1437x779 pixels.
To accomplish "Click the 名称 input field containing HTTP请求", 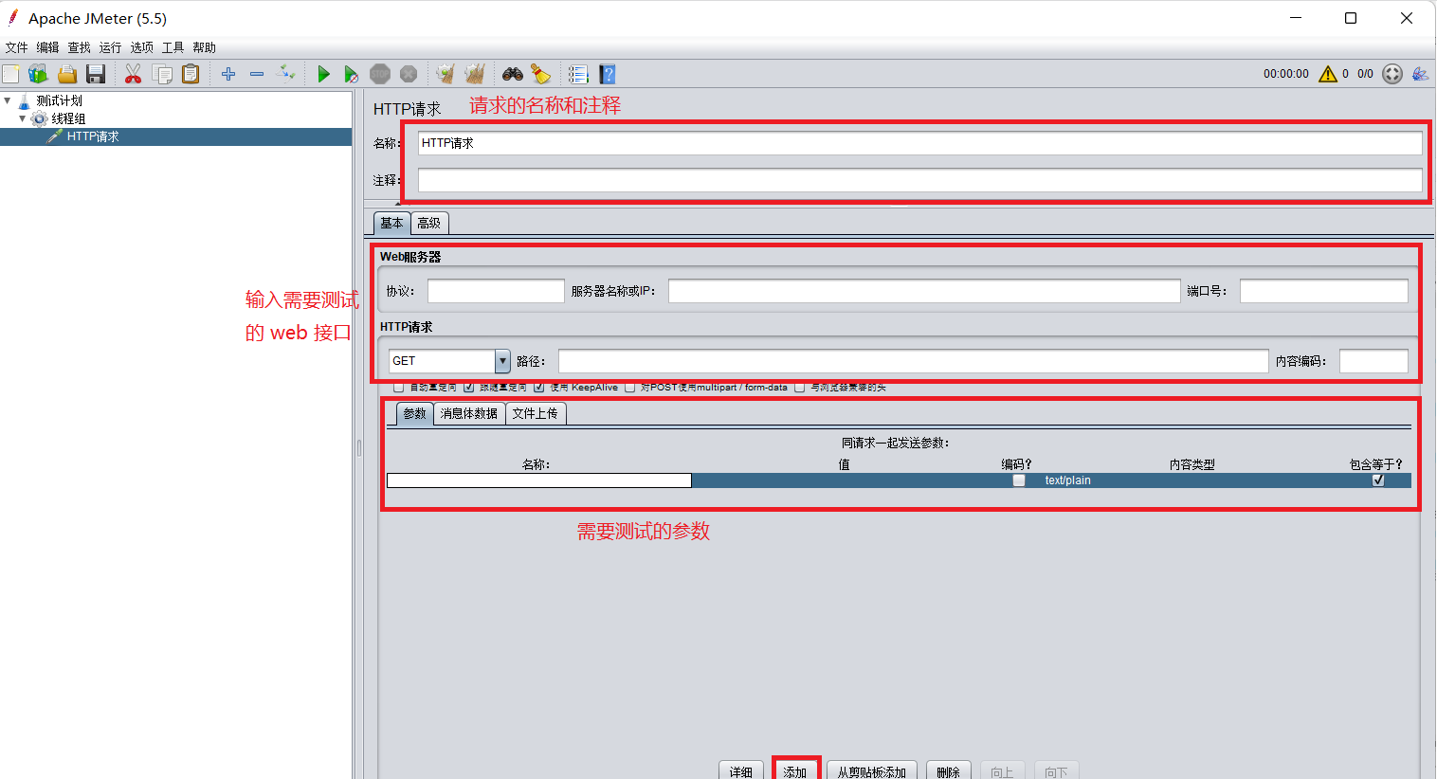I will (919, 143).
